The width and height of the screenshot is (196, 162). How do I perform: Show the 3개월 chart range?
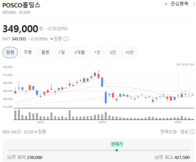[79, 52]
